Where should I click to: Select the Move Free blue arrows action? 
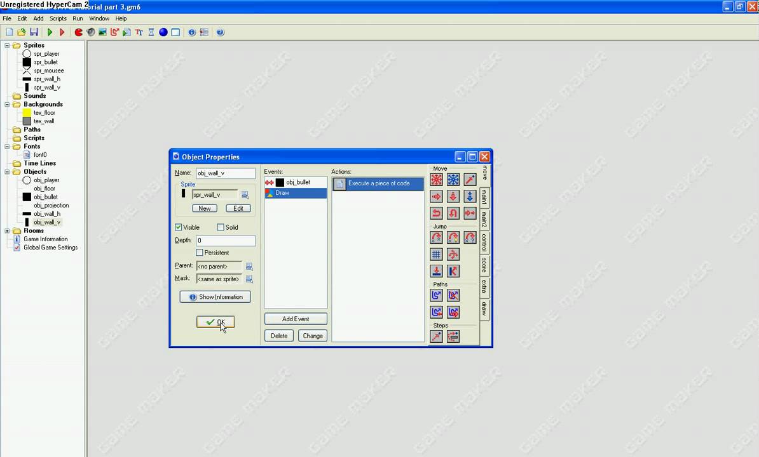(453, 180)
